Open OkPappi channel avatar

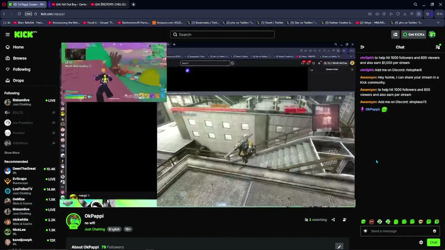pyautogui.click(x=73, y=221)
